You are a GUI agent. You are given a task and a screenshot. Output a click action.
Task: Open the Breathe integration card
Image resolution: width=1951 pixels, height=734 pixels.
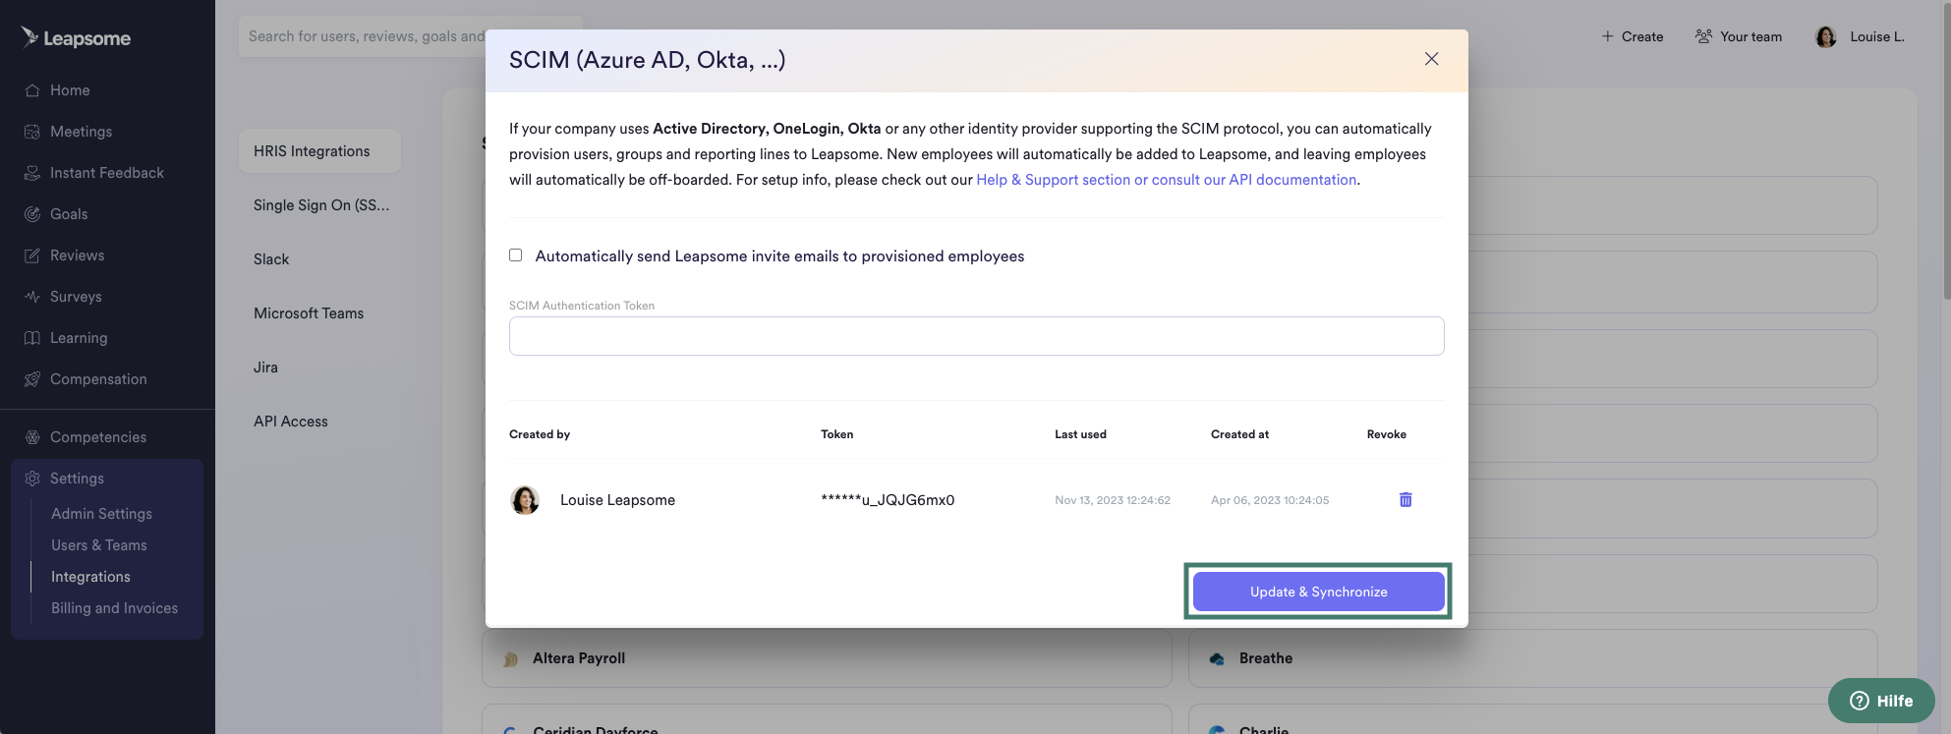click(x=1532, y=658)
